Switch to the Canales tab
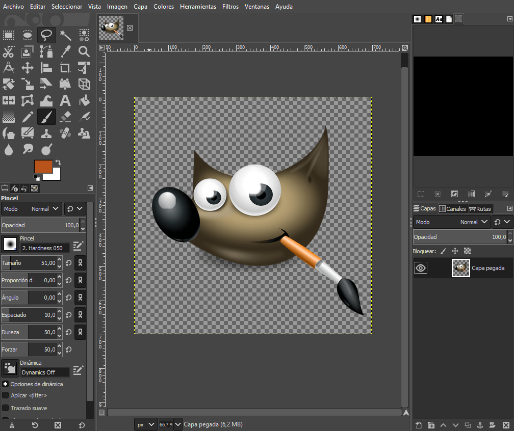Screen dimensions: 514x431 452,209
